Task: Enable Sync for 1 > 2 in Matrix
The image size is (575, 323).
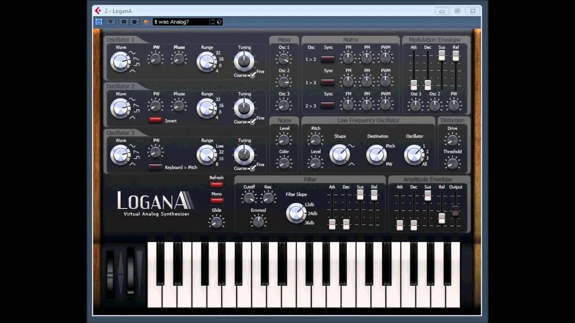Action: [x=327, y=59]
